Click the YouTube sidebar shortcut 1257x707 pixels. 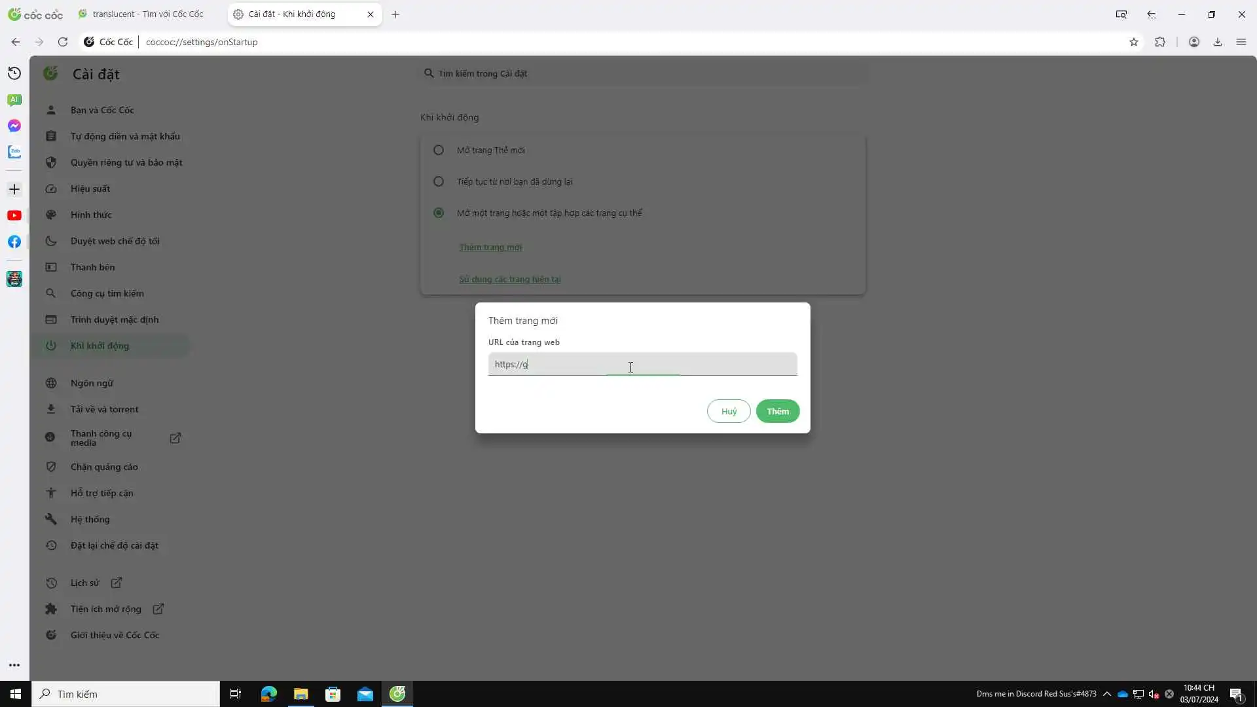click(x=14, y=215)
